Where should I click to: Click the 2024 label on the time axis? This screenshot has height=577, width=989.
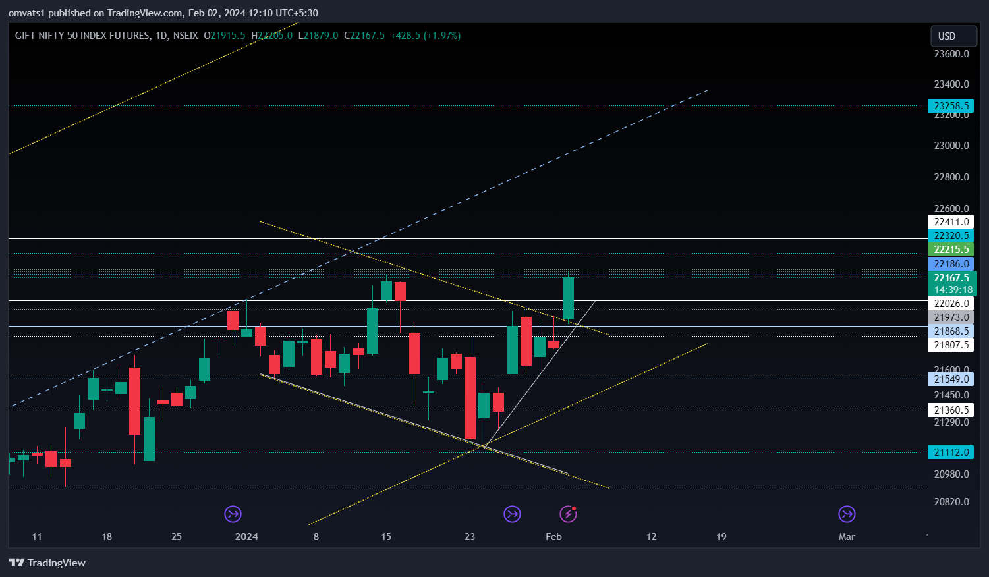tap(246, 537)
